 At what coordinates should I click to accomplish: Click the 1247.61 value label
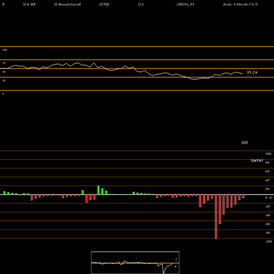[256, 161]
